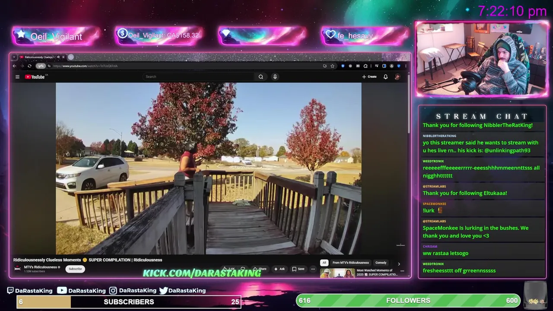Open the MTV's Ridiculousness channel avatar
This screenshot has width=553, height=311.
point(17,269)
